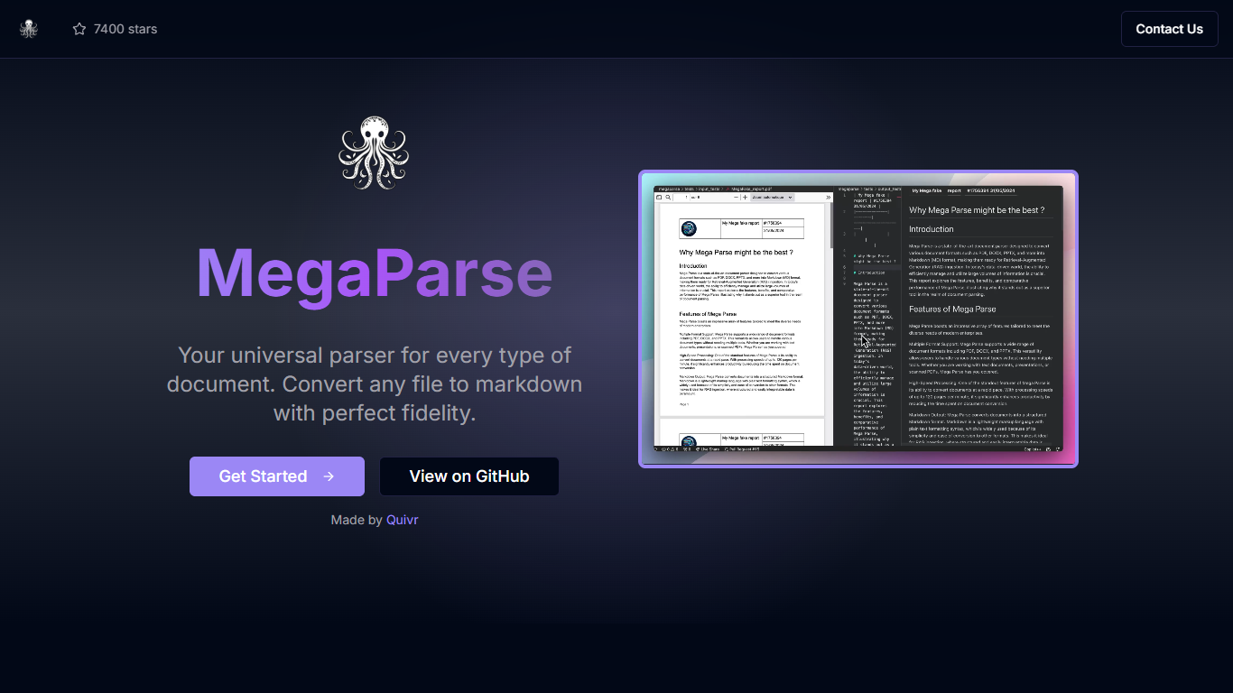Click the large octopus hero logo
The height and width of the screenshot is (693, 1233).
(x=374, y=152)
